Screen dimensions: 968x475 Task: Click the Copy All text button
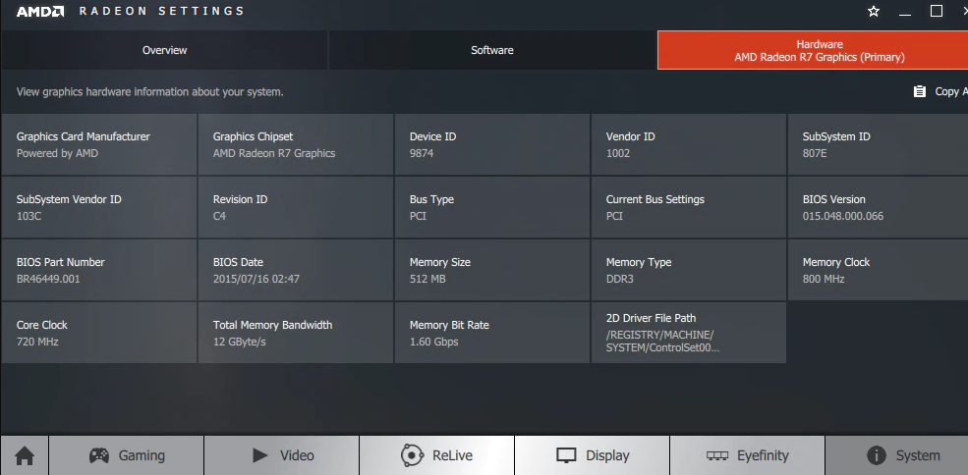[x=950, y=91]
